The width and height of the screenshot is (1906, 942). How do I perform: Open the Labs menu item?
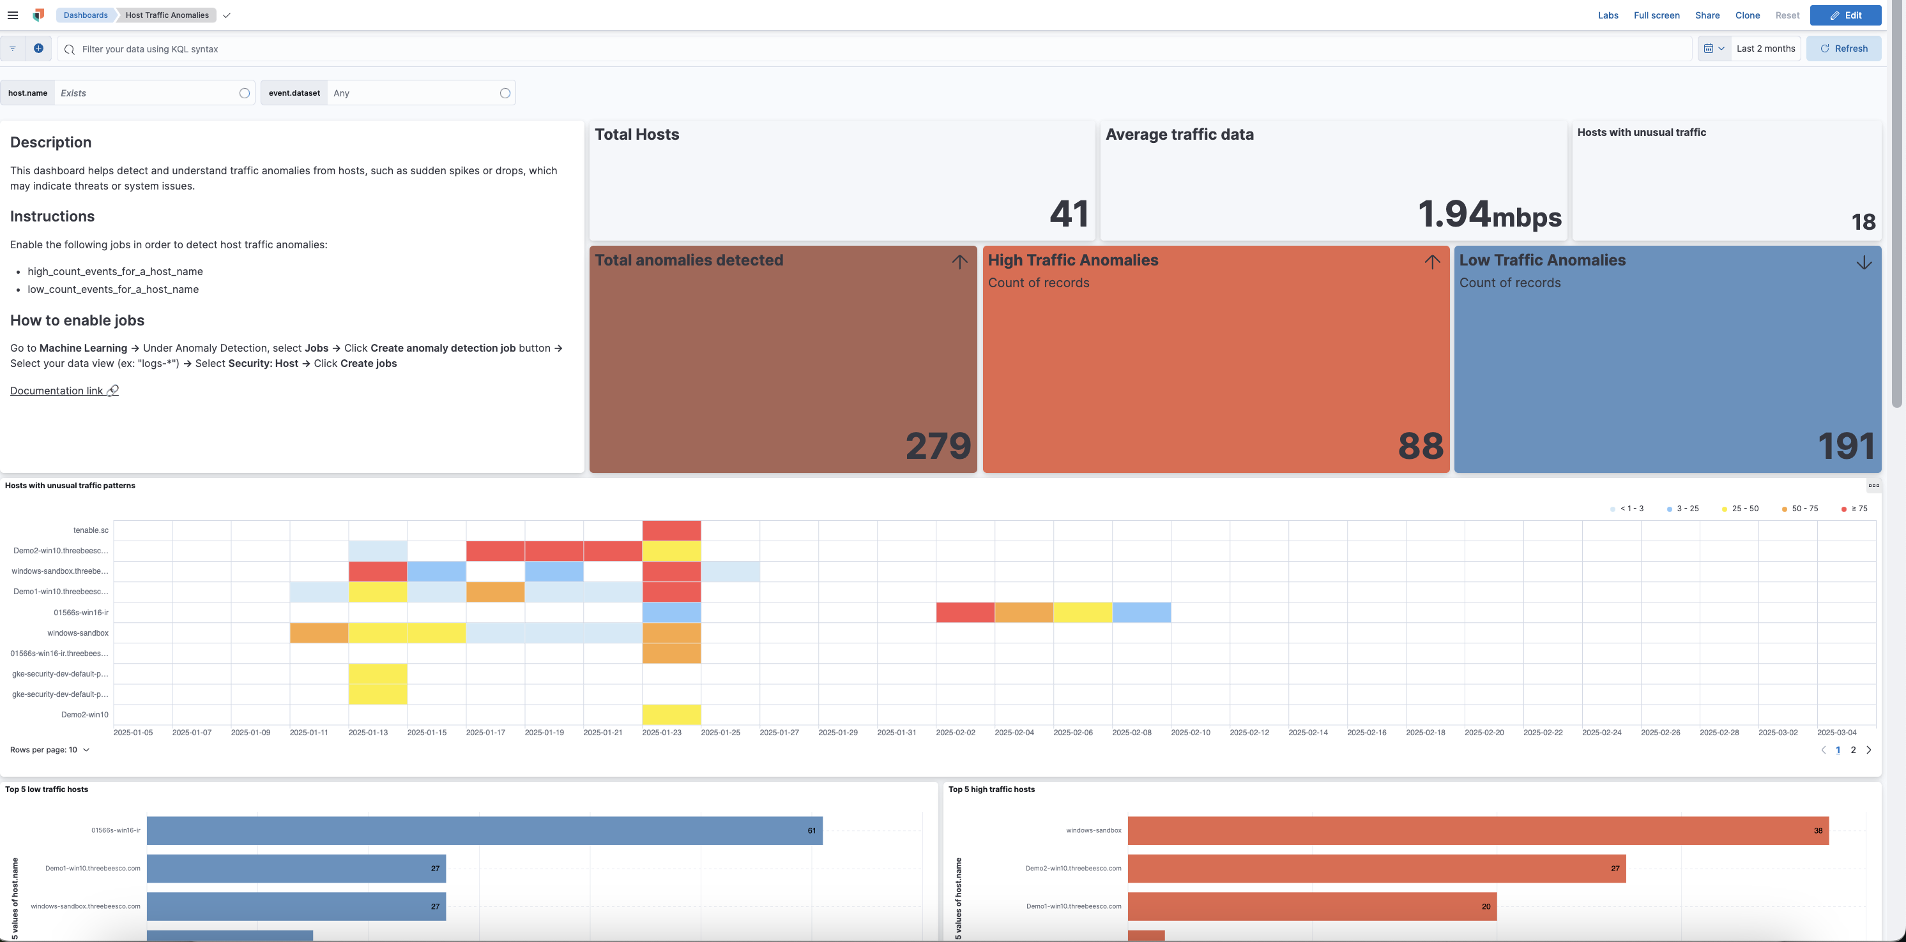click(1608, 15)
